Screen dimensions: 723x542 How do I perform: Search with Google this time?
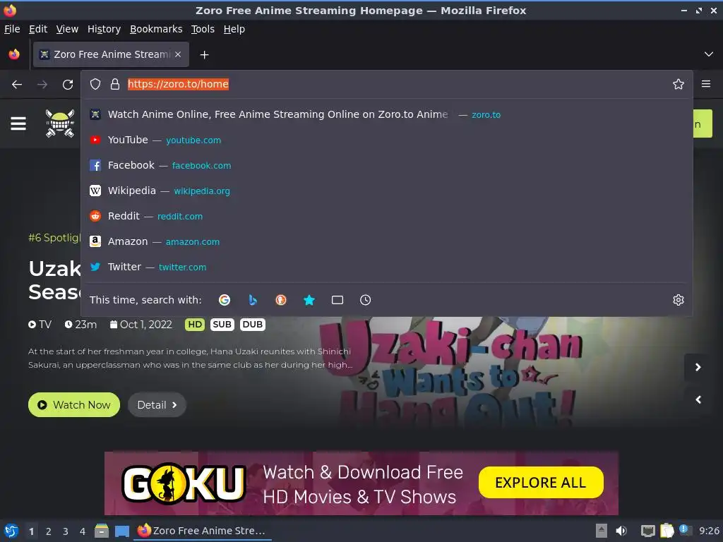225,300
